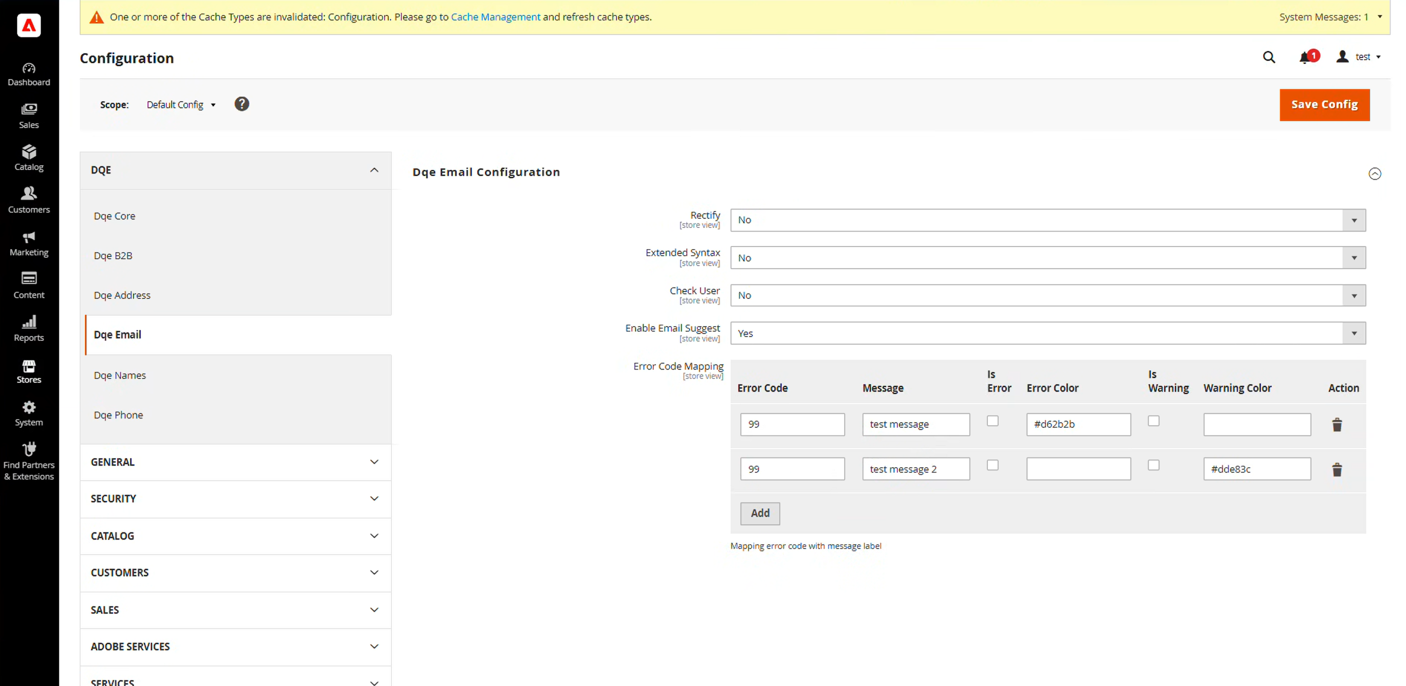Viewport: 1406px width, 686px height.
Task: Expand the GENERAL section
Action: tap(235, 462)
